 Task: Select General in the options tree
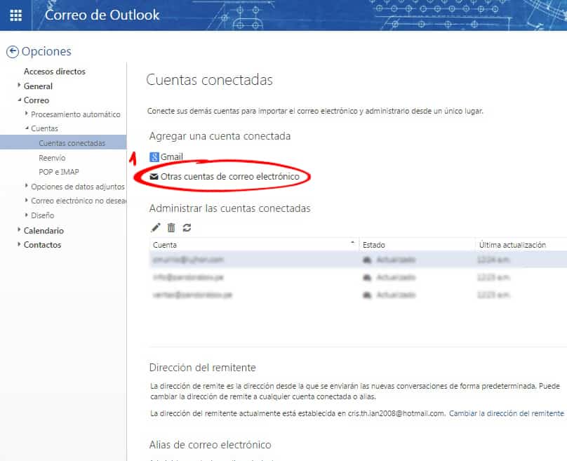click(38, 86)
